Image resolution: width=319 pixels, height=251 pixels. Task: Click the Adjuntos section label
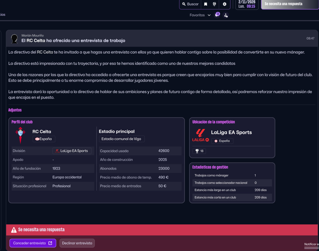click(15, 110)
